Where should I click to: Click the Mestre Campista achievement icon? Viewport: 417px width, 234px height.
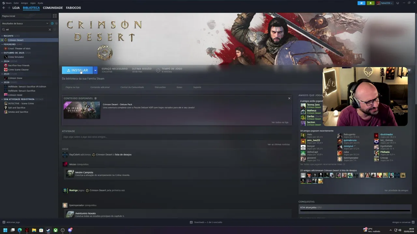click(70, 174)
